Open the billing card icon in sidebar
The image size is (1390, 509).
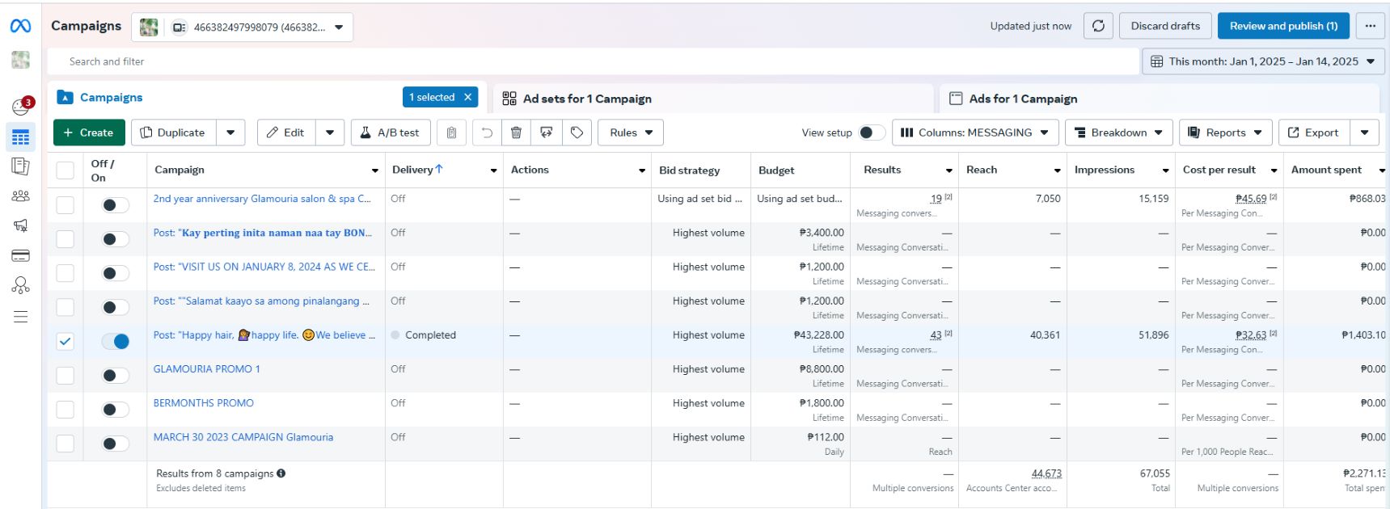(x=20, y=256)
